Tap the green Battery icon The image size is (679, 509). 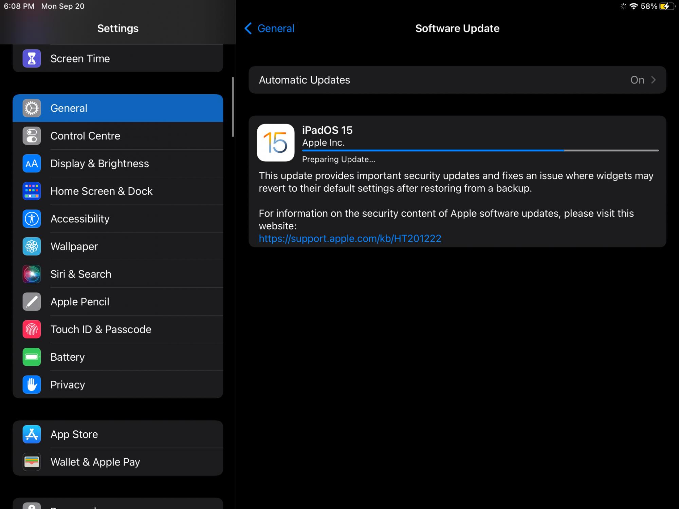[32, 357]
